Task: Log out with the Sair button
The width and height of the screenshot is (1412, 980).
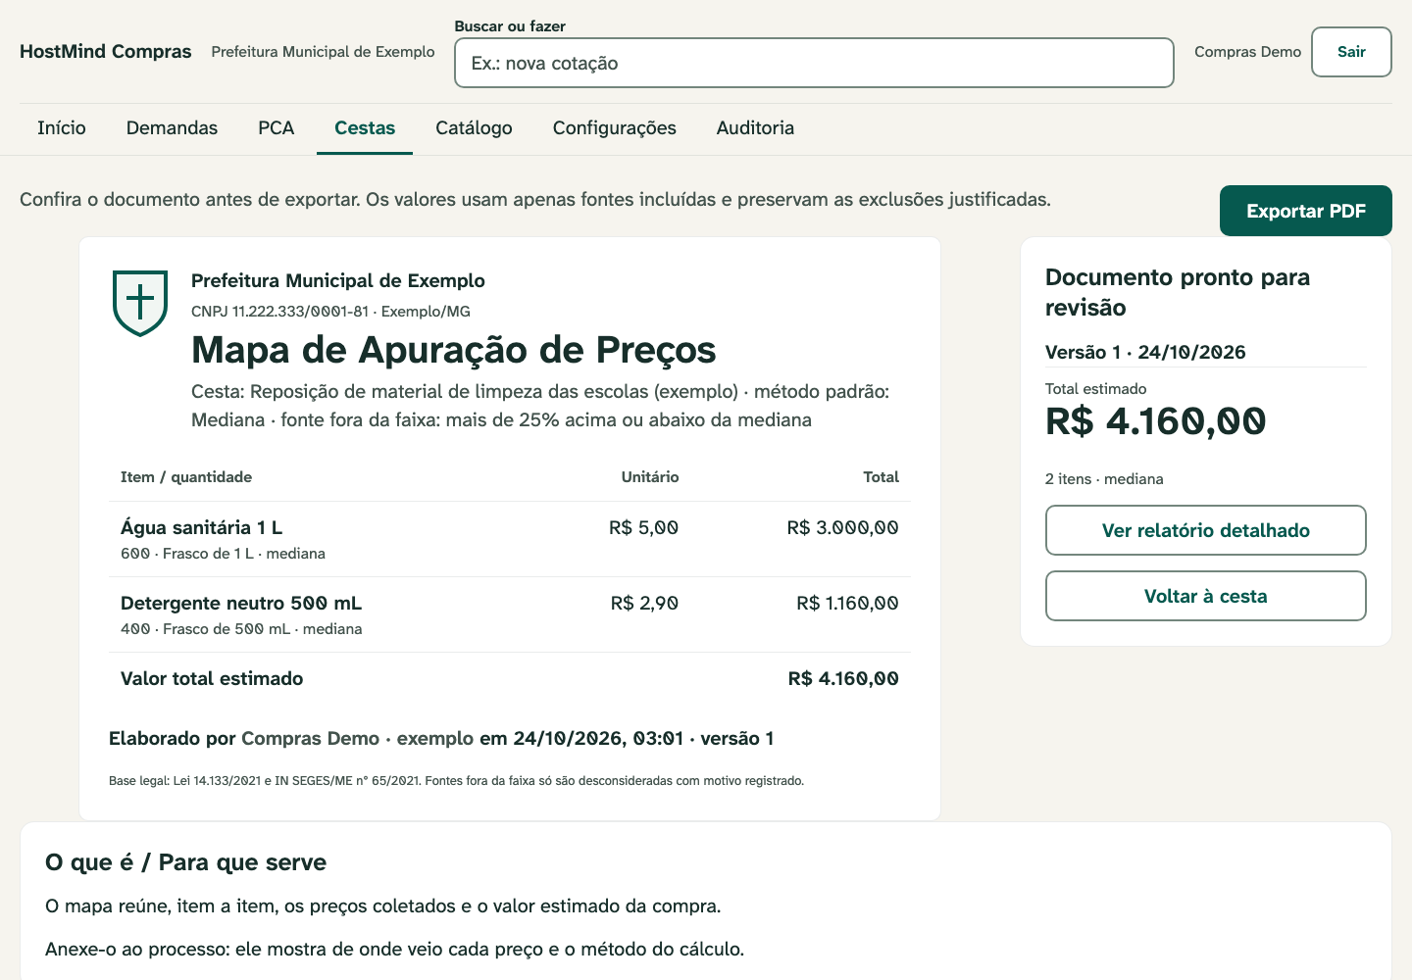Action: [1351, 52]
